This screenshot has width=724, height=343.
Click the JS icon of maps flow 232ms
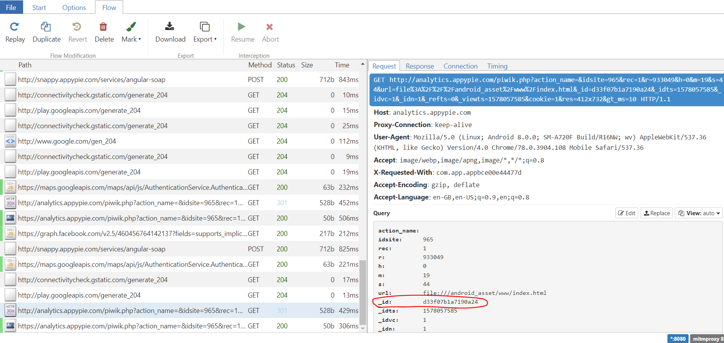[10, 187]
